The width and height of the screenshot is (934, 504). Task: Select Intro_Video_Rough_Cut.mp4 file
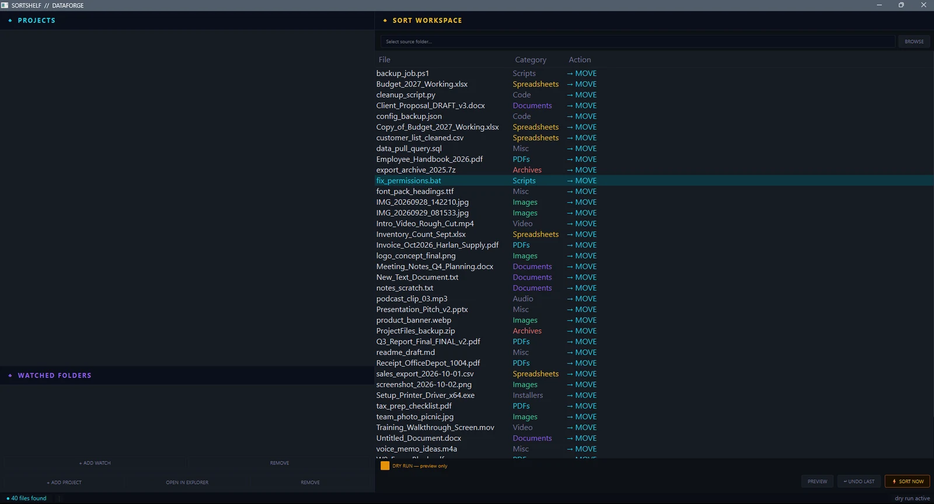click(x=654, y=224)
